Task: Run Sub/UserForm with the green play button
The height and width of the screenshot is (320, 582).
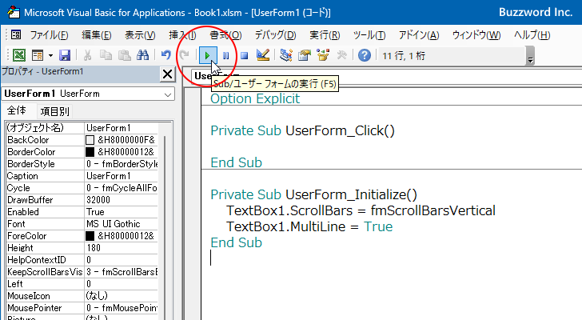Action: tap(208, 56)
